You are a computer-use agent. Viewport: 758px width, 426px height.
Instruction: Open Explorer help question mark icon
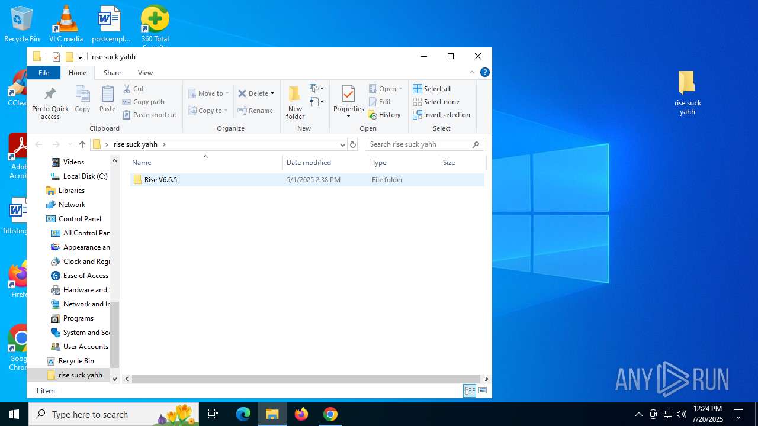[484, 72]
